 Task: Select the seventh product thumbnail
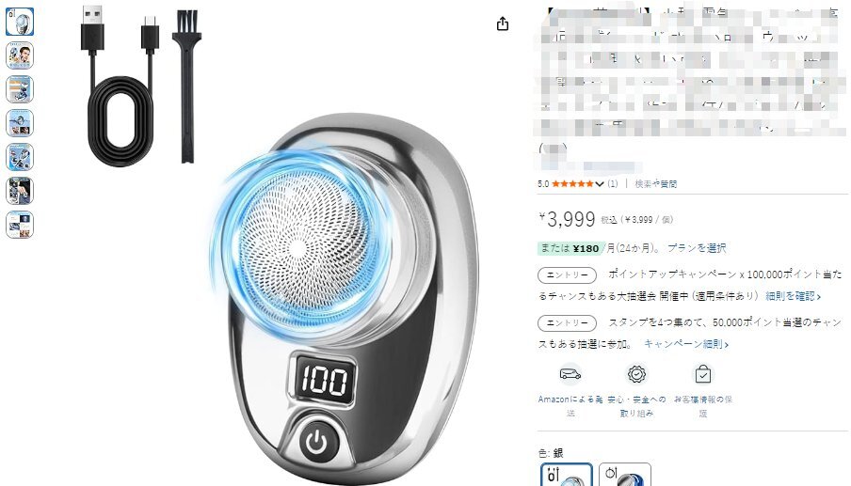pos(20,225)
